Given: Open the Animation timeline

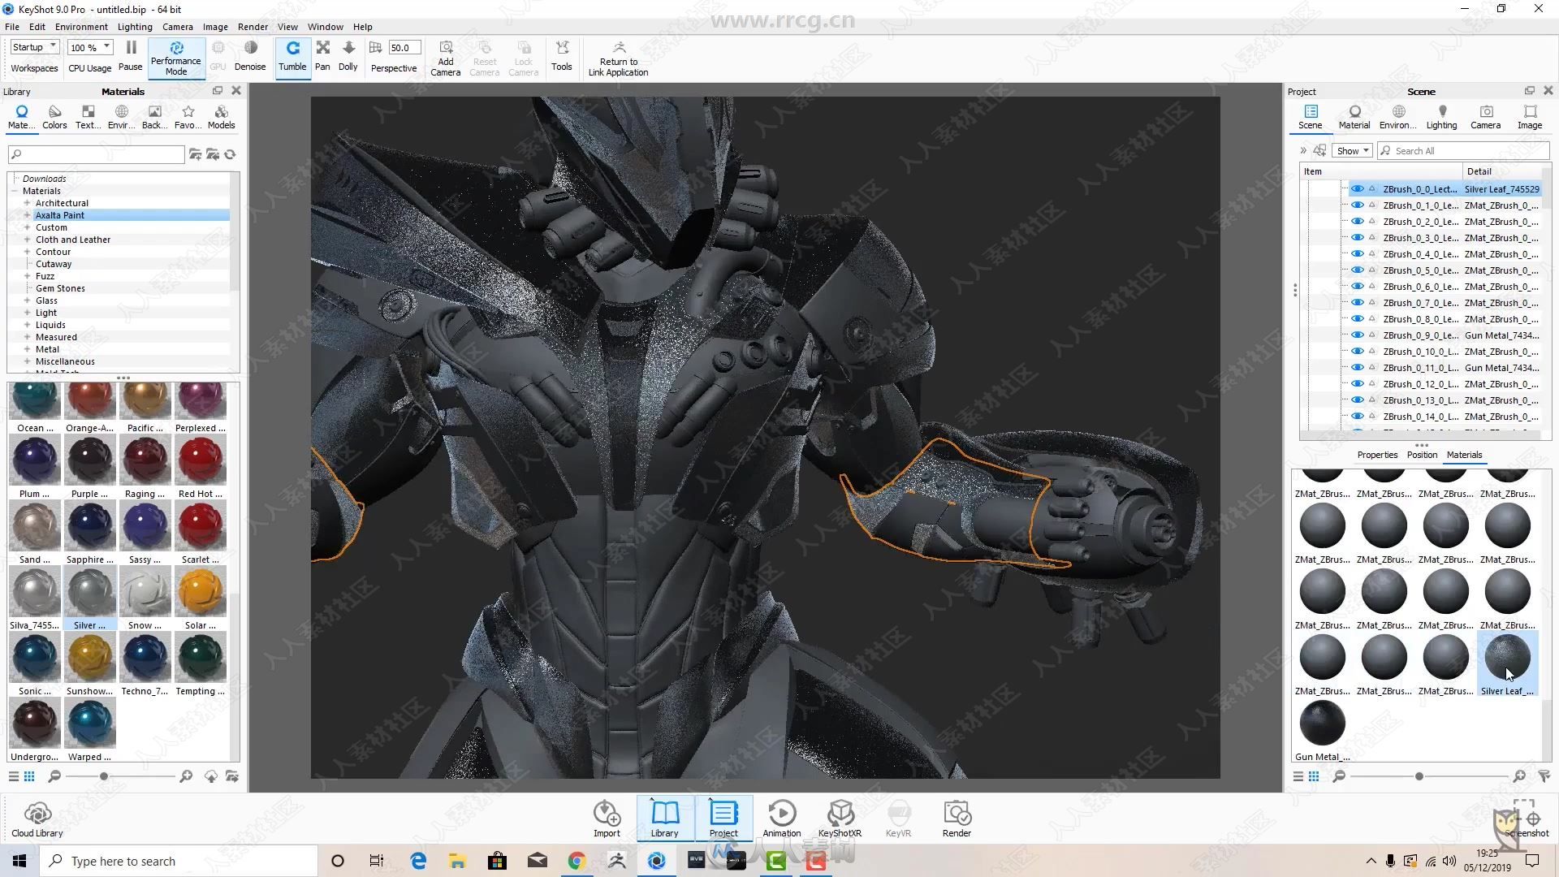Looking at the screenshot, I should [781, 818].
